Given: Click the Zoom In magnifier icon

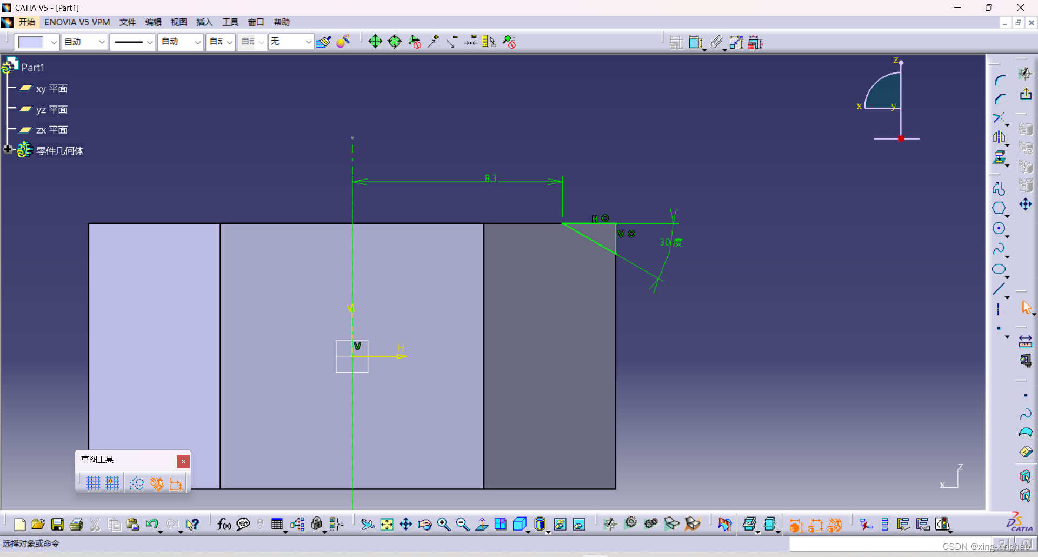Looking at the screenshot, I should point(444,524).
